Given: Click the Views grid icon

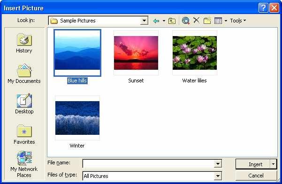Looking at the screenshot, I should 218,21.
